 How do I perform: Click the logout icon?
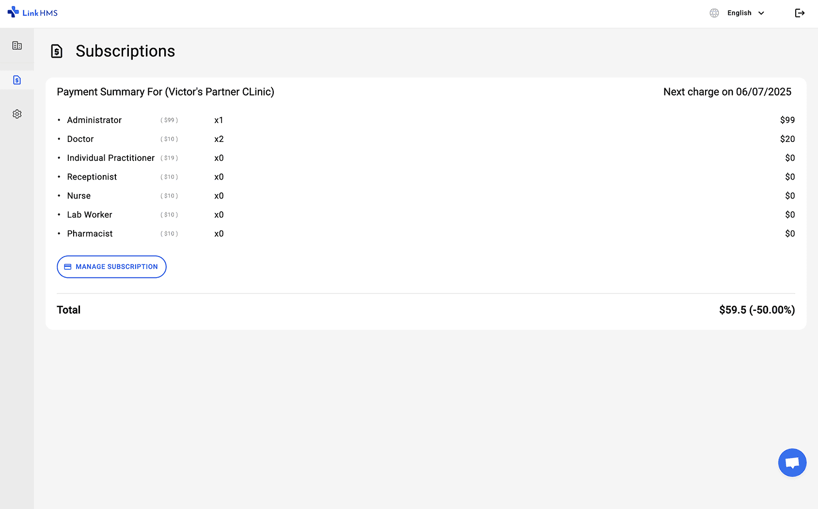(x=800, y=13)
